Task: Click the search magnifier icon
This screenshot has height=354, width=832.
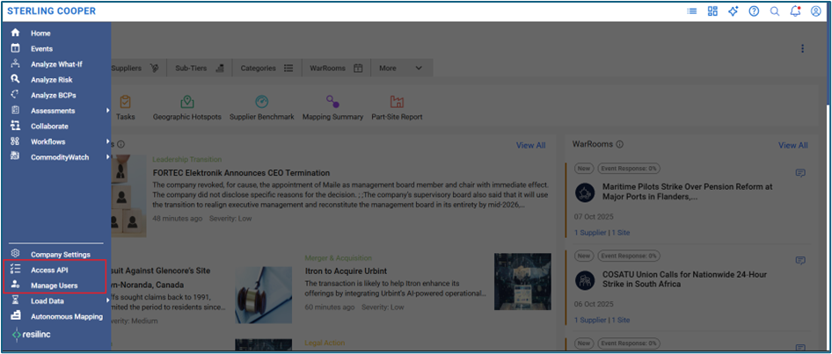Action: [775, 11]
